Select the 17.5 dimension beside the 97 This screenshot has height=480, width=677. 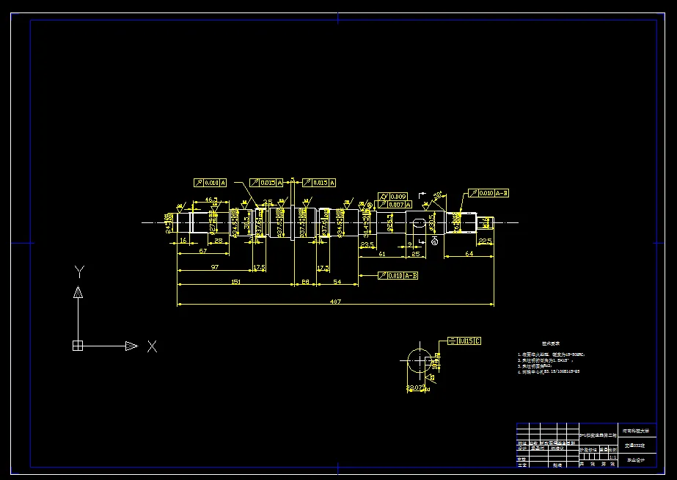coord(260,267)
